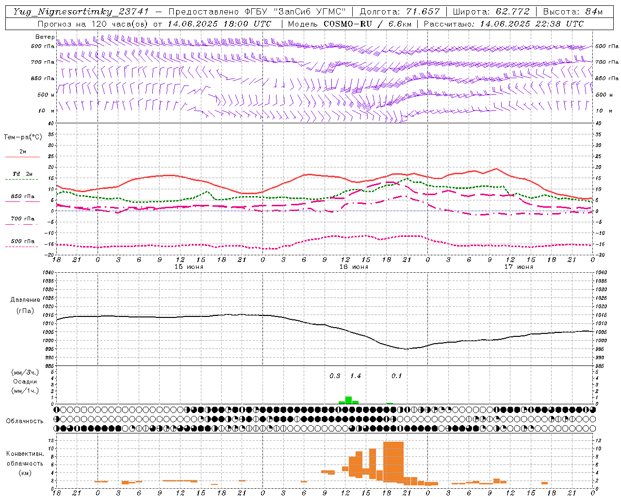Click the Ветер wind panel label

coord(45,37)
